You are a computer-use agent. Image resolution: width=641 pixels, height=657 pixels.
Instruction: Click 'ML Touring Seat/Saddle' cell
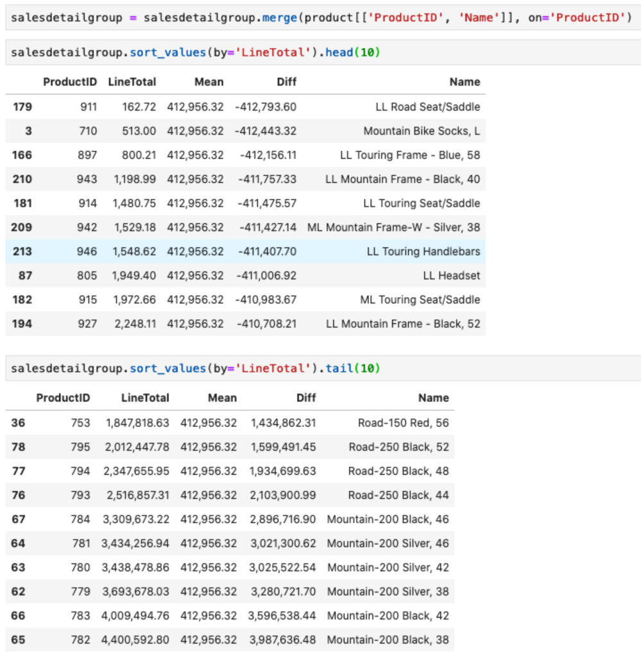pos(420,300)
